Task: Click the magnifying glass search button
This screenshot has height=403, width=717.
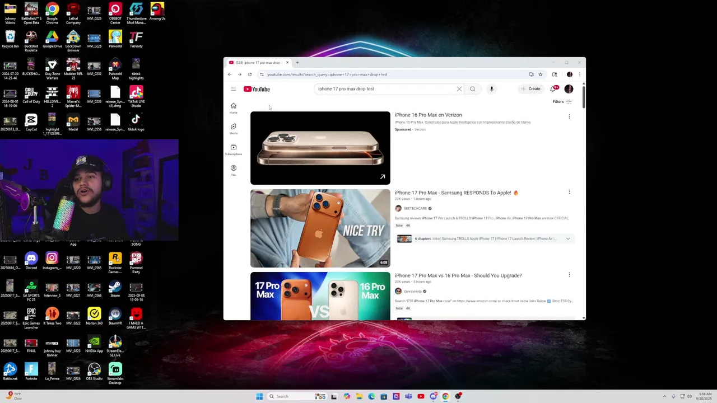Action: pos(473,89)
